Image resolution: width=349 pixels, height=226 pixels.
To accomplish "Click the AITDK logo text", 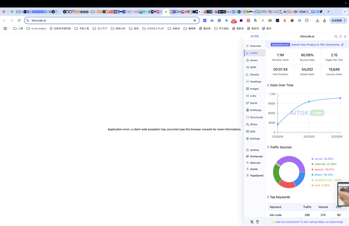I will click(x=255, y=36).
